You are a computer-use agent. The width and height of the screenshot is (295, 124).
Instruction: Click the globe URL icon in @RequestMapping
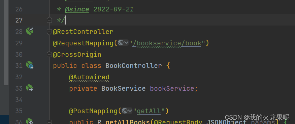click(121, 43)
